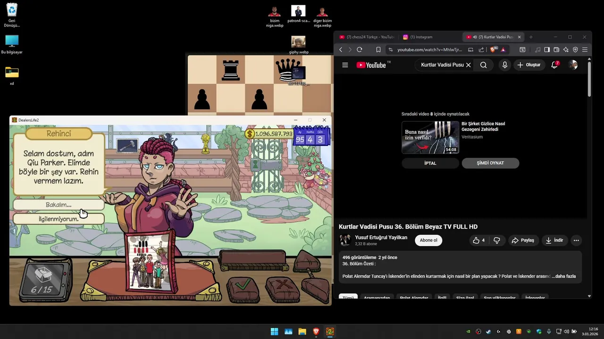Click ŞİMDİ OYNAT to play next video

pyautogui.click(x=490, y=163)
